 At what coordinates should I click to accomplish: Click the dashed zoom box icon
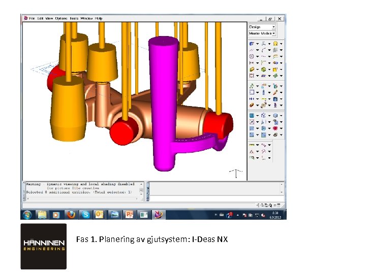pyautogui.click(x=252, y=122)
